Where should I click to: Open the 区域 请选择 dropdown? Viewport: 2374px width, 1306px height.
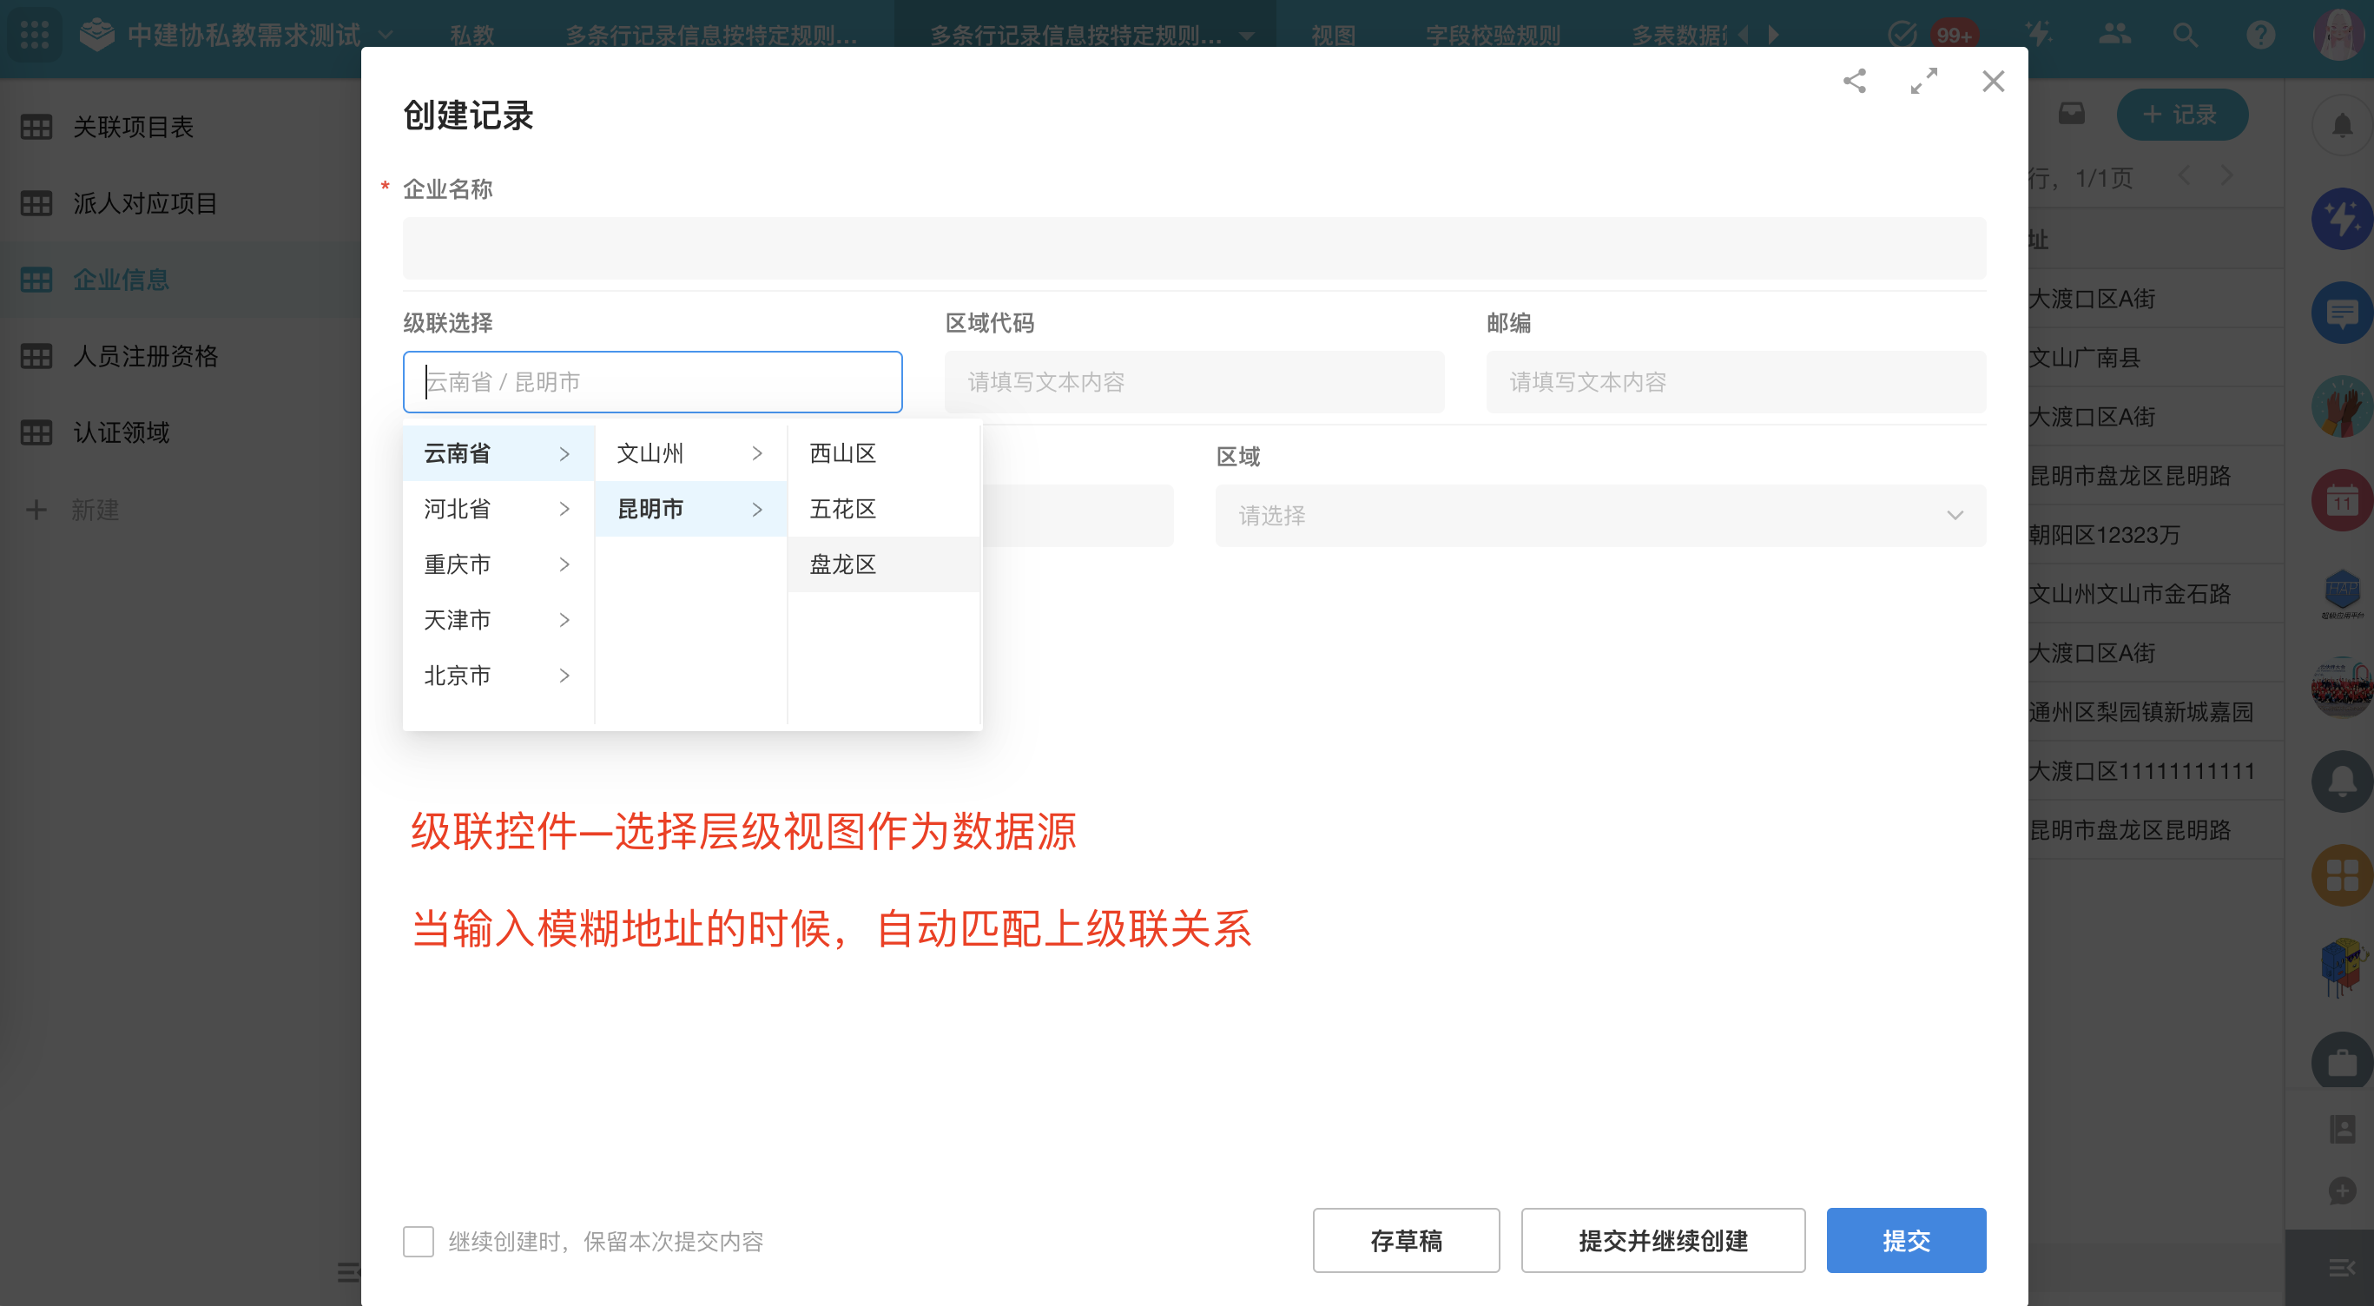1599,515
